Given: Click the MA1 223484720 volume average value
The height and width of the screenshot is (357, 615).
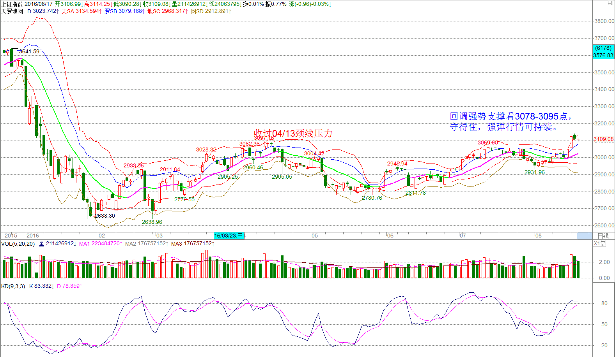Looking at the screenshot, I should pos(101,244).
